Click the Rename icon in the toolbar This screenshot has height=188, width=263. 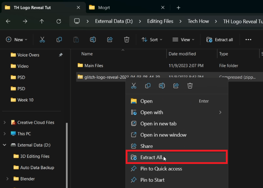pos(93,40)
